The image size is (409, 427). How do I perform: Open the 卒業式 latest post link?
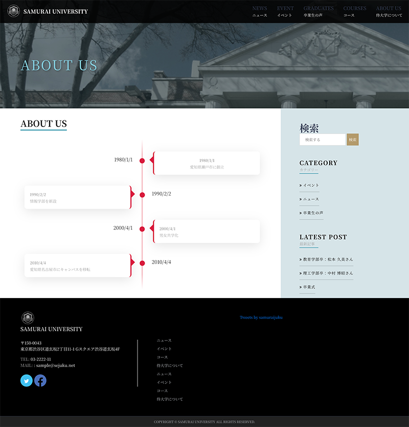(307, 287)
